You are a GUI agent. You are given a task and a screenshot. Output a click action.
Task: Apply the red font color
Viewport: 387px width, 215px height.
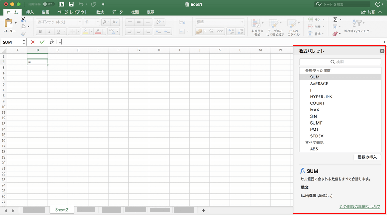98,31
